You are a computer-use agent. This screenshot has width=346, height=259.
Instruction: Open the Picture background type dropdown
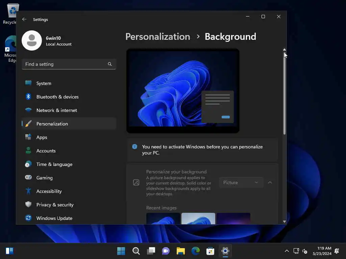point(241,182)
